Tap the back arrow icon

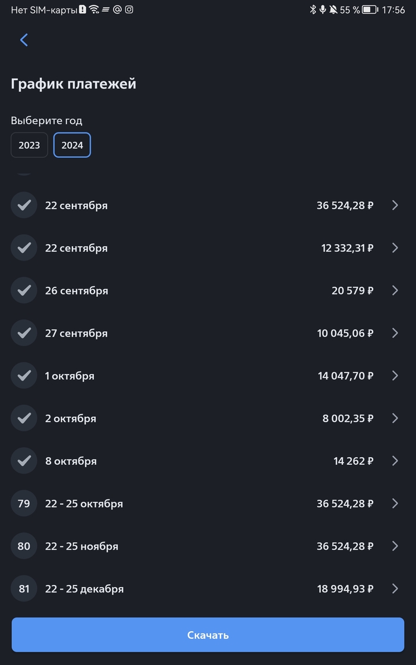[24, 40]
